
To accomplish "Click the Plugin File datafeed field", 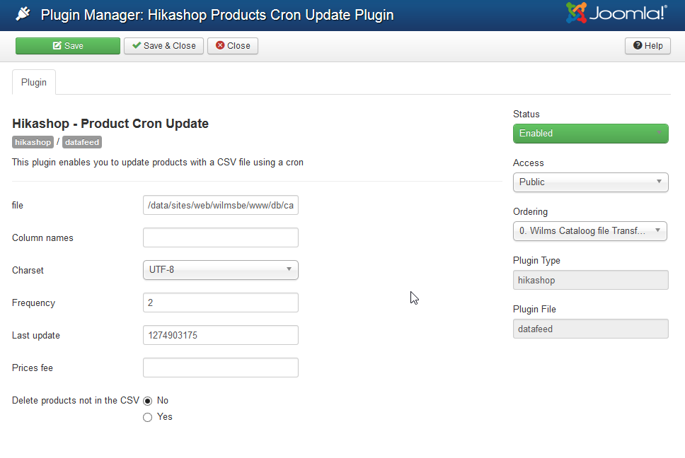I will (x=591, y=329).
